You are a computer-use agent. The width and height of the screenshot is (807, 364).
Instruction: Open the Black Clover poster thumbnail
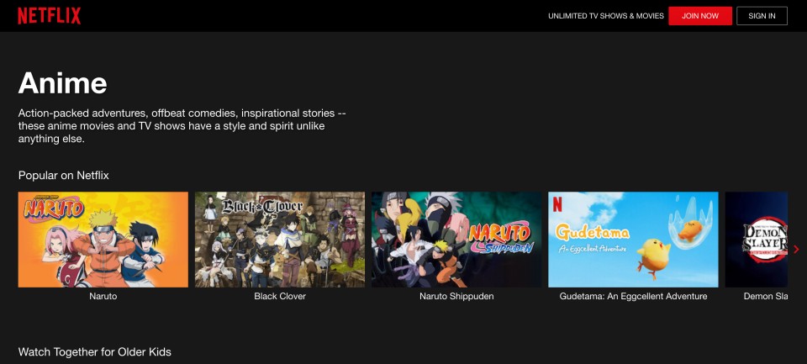[x=280, y=240]
